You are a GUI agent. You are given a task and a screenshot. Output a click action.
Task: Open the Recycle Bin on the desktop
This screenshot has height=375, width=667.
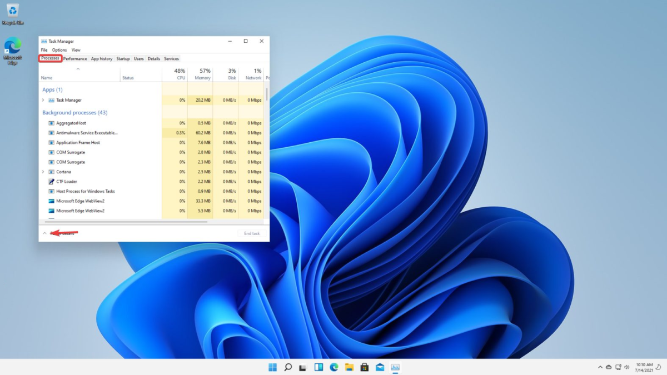[12, 10]
